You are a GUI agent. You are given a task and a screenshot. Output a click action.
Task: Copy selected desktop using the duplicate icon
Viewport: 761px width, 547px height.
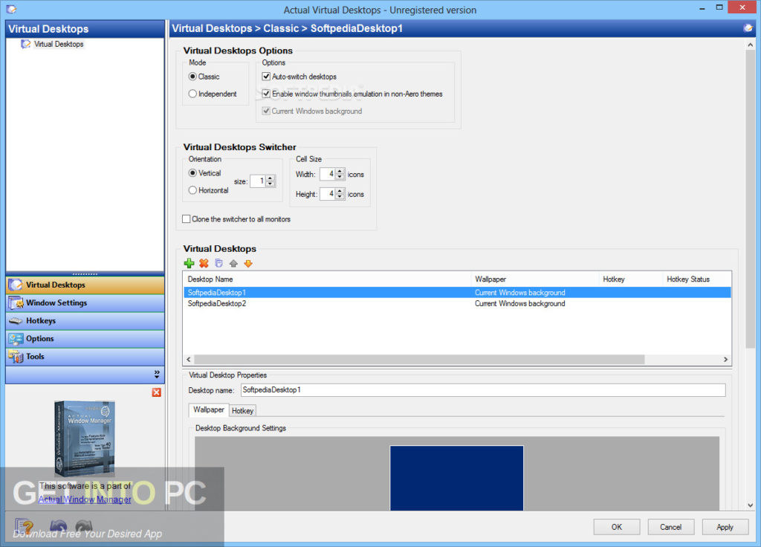pos(219,263)
